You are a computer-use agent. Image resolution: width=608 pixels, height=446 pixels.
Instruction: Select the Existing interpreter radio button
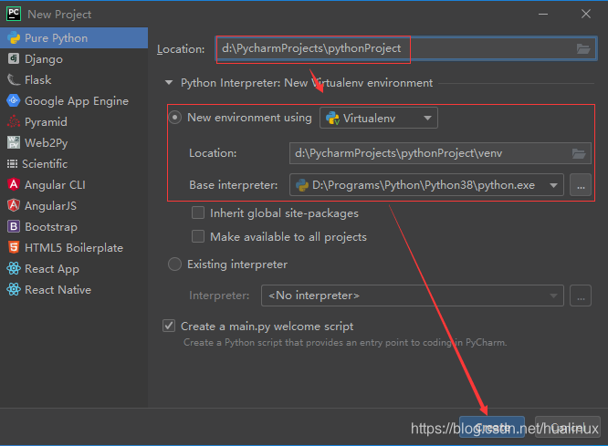tap(174, 264)
